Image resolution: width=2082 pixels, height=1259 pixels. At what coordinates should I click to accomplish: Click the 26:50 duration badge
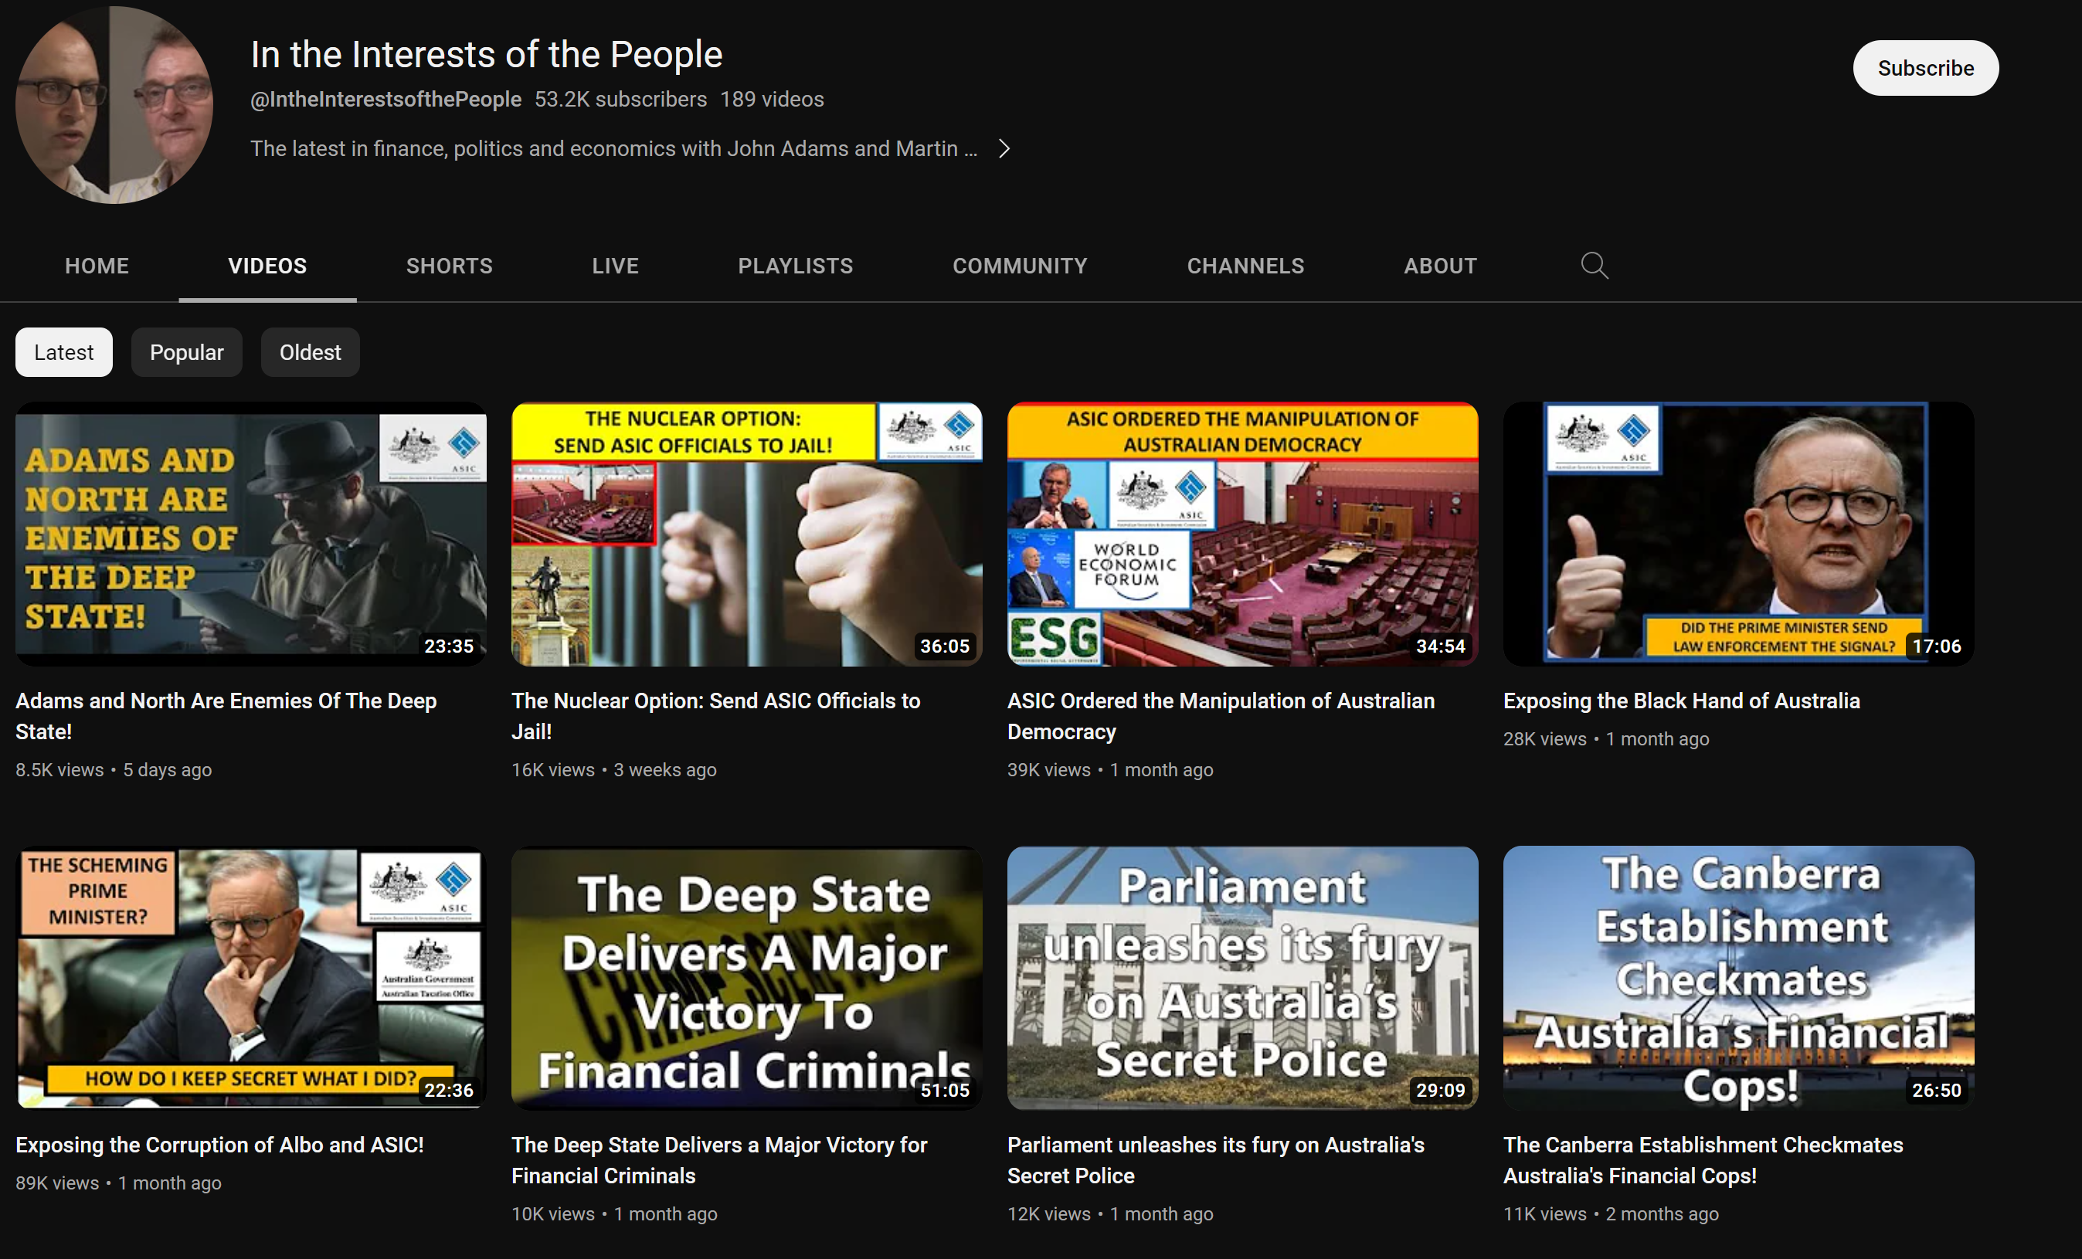[x=1937, y=1091]
